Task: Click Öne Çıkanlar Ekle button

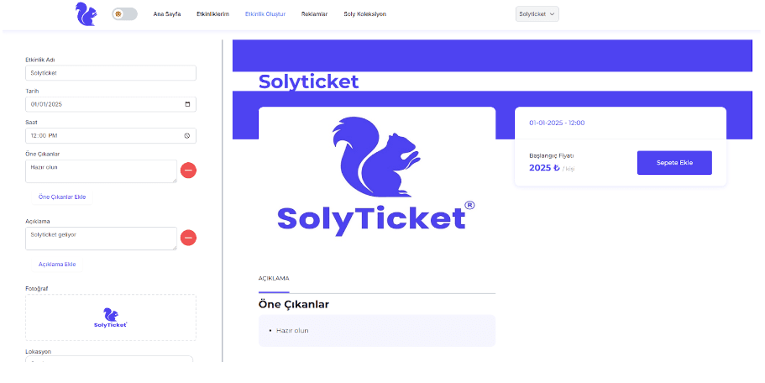Action: pyautogui.click(x=62, y=197)
